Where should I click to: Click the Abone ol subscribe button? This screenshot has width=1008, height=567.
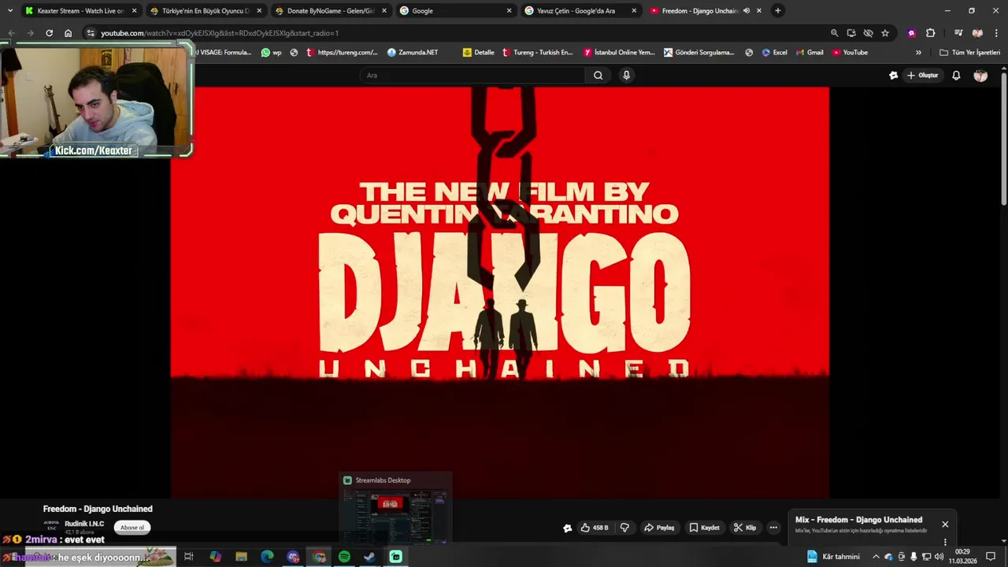pos(132,528)
